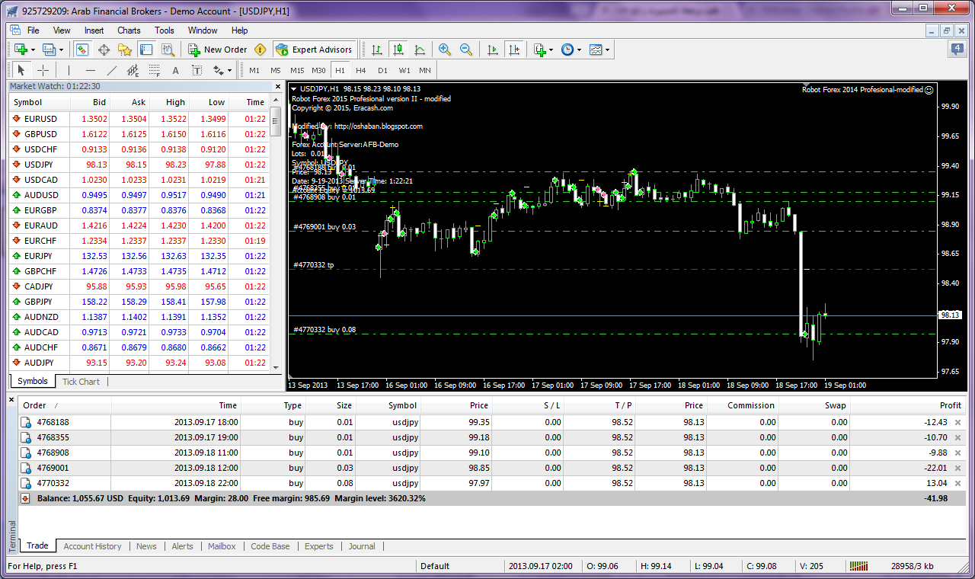Select the EURJPY row in Market Watch
The width and height of the screenshot is (975, 579).
click(x=139, y=256)
